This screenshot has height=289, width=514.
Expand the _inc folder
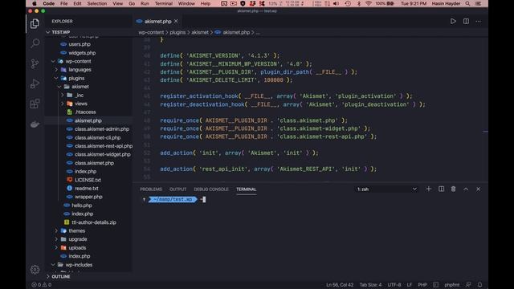pyautogui.click(x=63, y=96)
